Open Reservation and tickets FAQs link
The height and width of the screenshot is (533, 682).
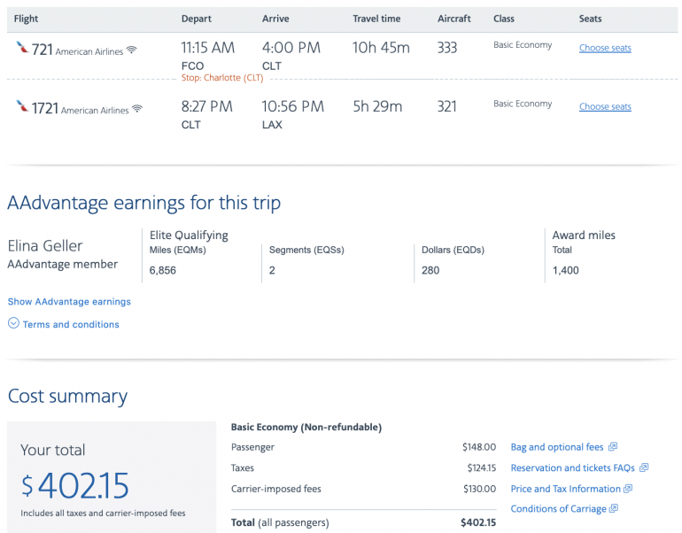[572, 467]
